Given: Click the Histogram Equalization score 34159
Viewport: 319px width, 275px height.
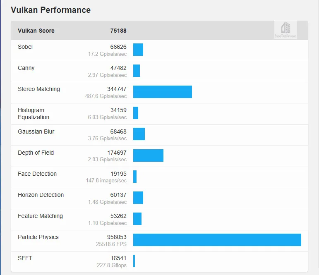Looking at the screenshot, I should [x=118, y=110].
